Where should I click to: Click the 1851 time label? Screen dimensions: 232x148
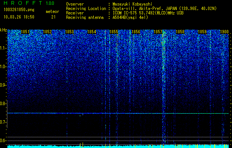(x=25, y=32)
